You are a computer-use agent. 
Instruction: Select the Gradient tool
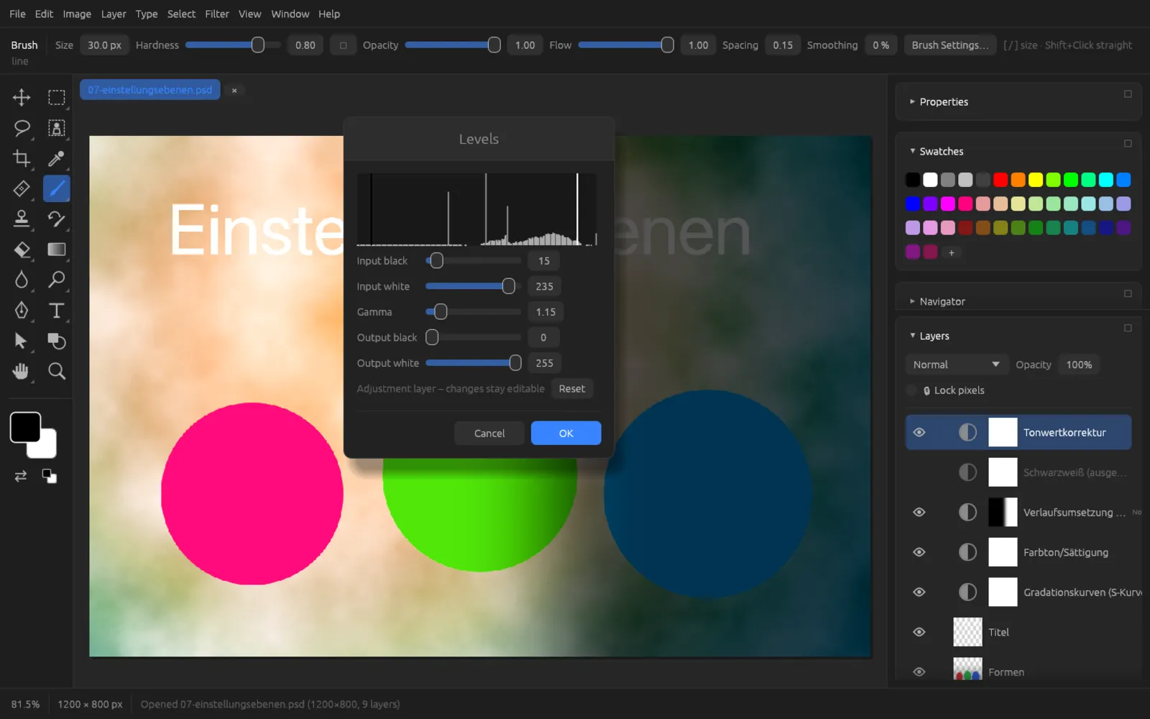coord(56,249)
